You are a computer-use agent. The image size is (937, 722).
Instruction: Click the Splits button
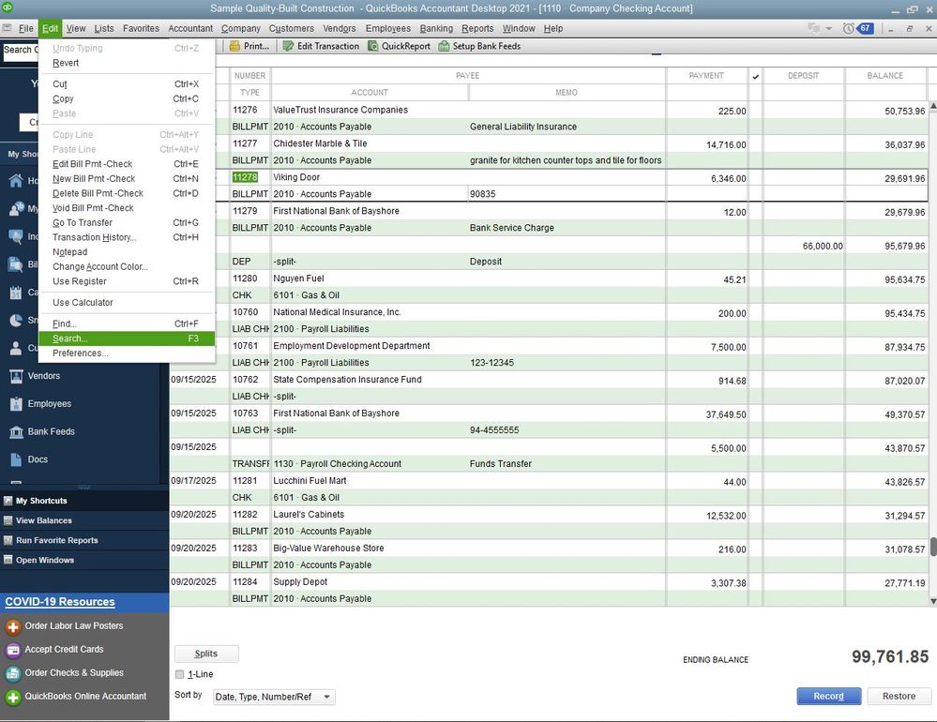(x=206, y=654)
